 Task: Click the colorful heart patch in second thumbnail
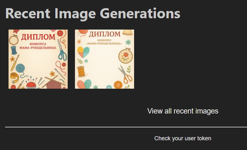[x=83, y=52]
